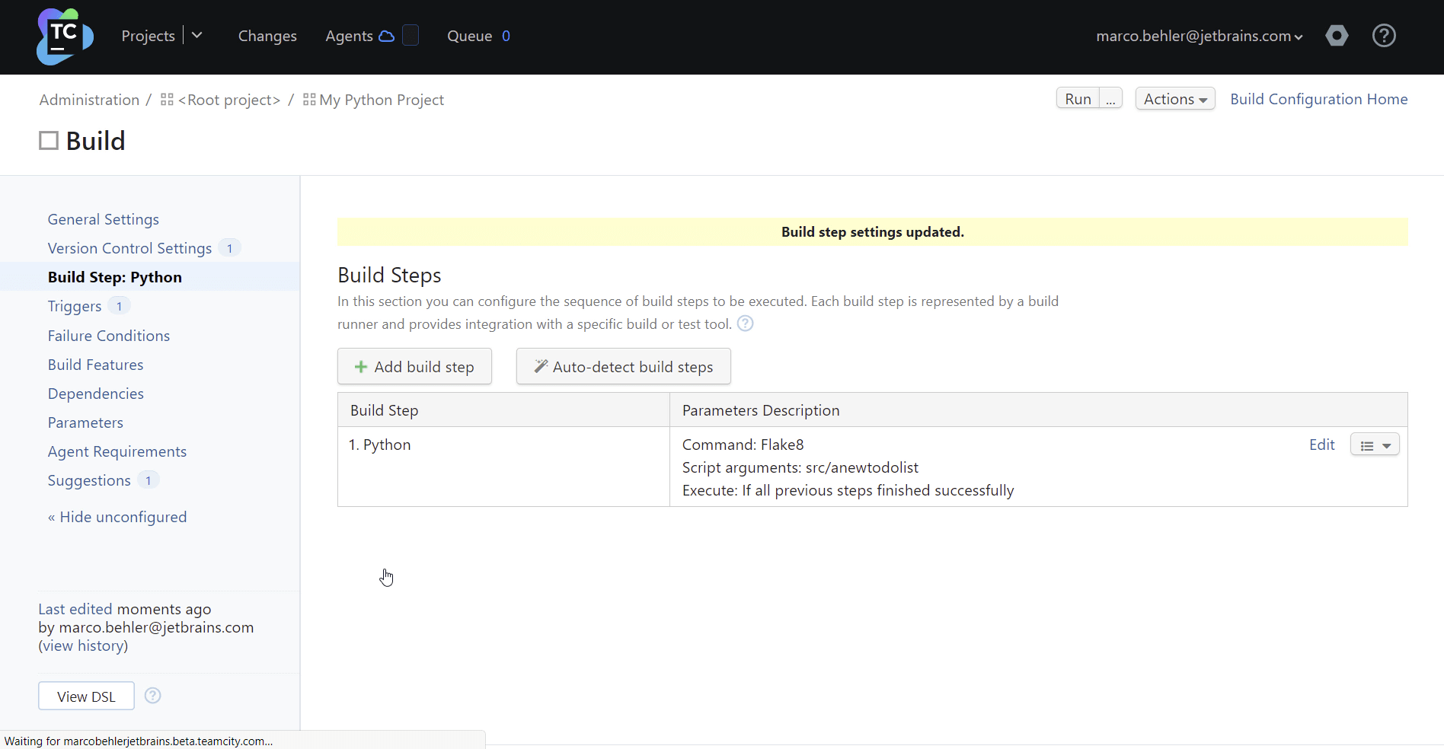Collapse sidebar with Hide unconfigured link
This screenshot has height=749, width=1444.
pos(117,517)
